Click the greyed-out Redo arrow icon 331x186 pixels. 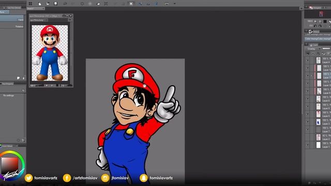tap(73, 4)
